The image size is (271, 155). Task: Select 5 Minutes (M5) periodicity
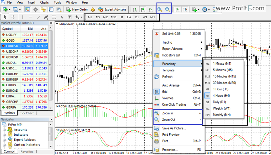224,70
